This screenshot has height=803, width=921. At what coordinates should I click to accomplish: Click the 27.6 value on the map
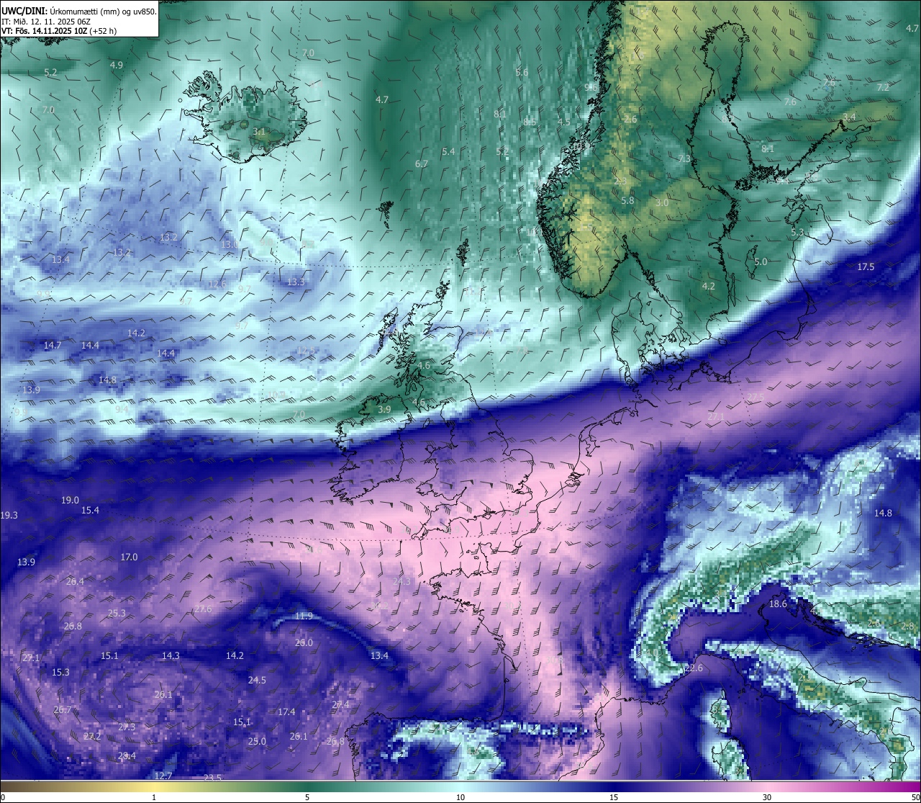point(203,609)
